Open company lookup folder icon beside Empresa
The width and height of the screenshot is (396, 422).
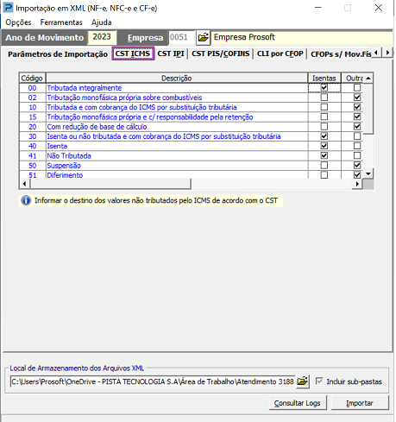[x=204, y=37]
